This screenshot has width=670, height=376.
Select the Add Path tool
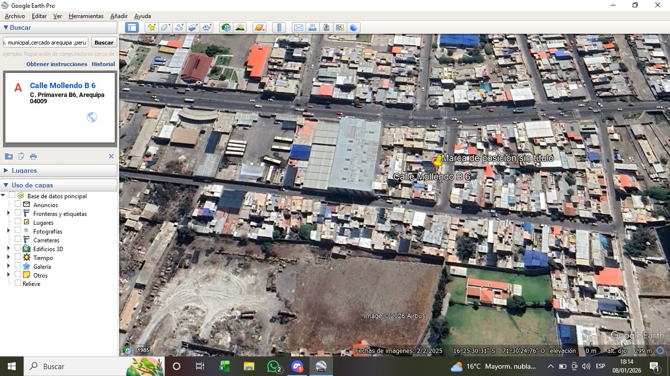[x=180, y=27]
